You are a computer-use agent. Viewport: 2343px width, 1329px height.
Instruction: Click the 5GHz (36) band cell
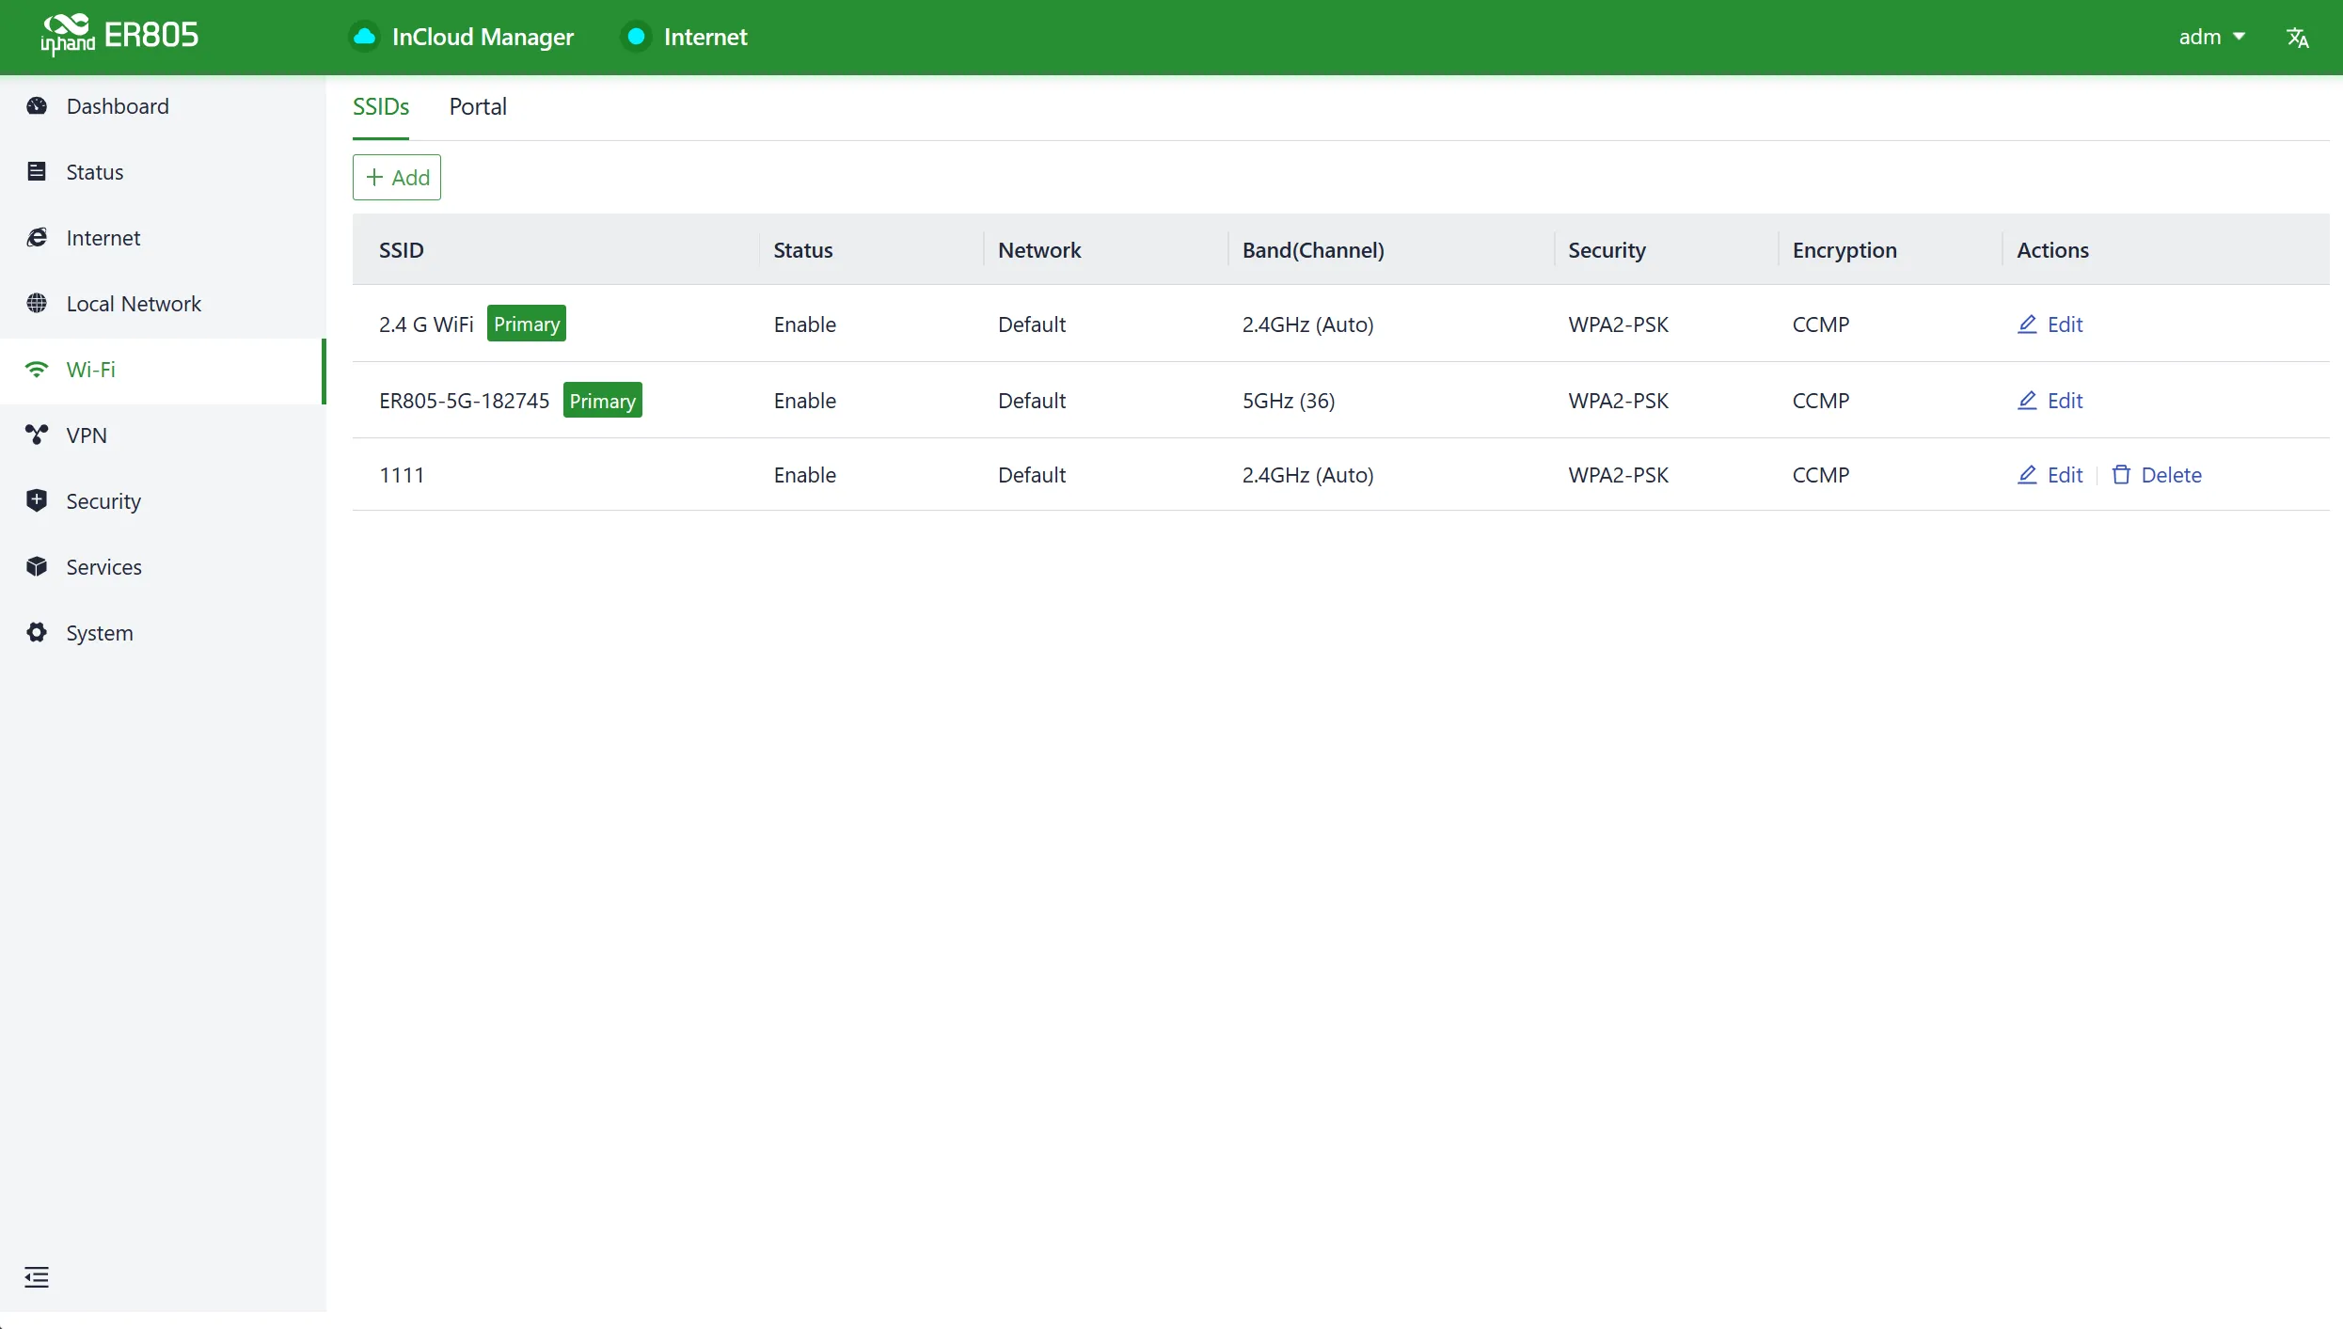(1289, 400)
